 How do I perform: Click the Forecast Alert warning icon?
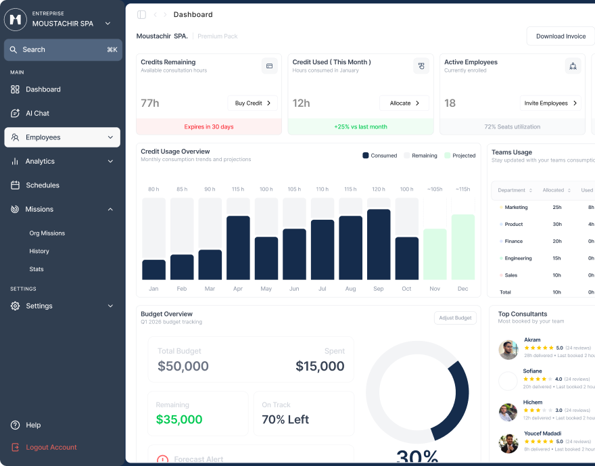(163, 459)
